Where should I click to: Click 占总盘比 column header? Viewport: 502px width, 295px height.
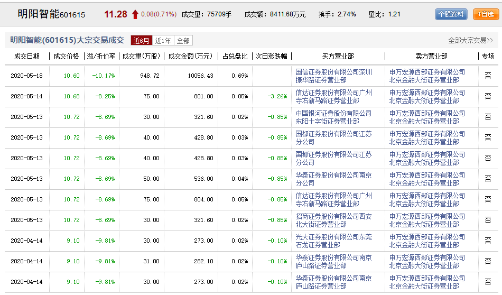pos(235,57)
